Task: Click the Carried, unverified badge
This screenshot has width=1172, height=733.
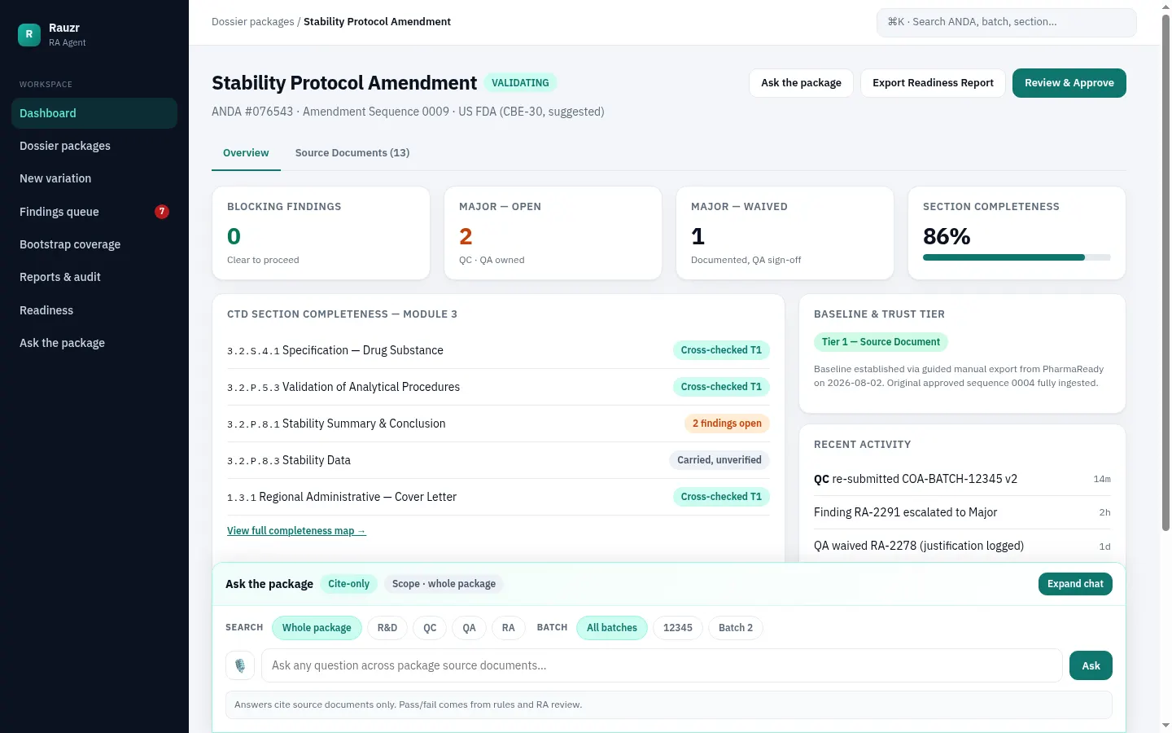Action: click(x=719, y=460)
